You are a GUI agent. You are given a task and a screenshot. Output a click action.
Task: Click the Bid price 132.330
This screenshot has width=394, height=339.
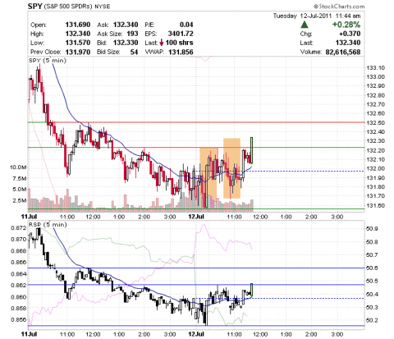click(126, 43)
